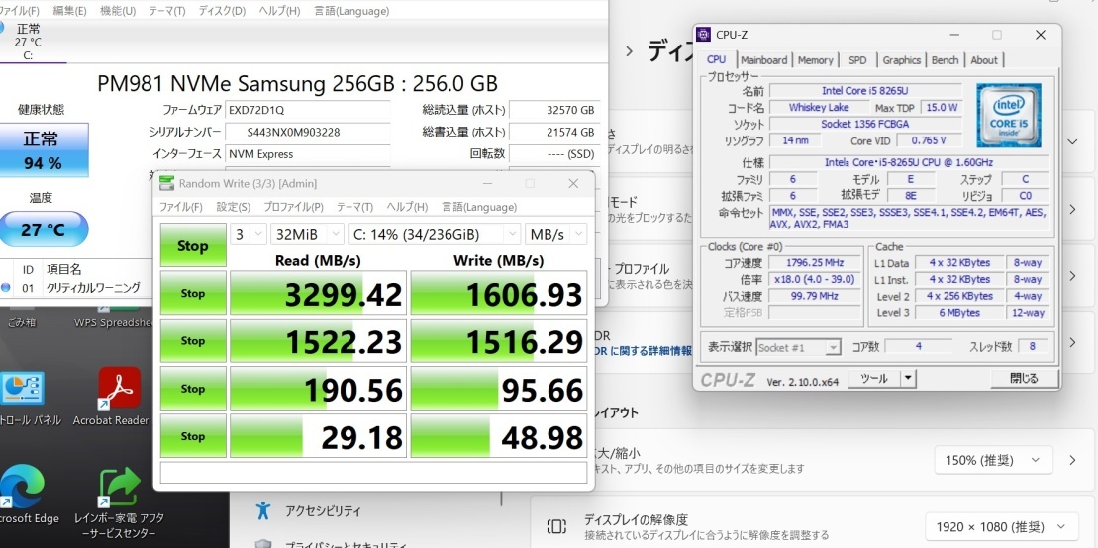Click Stop button for the 3299.42 row

[192, 293]
